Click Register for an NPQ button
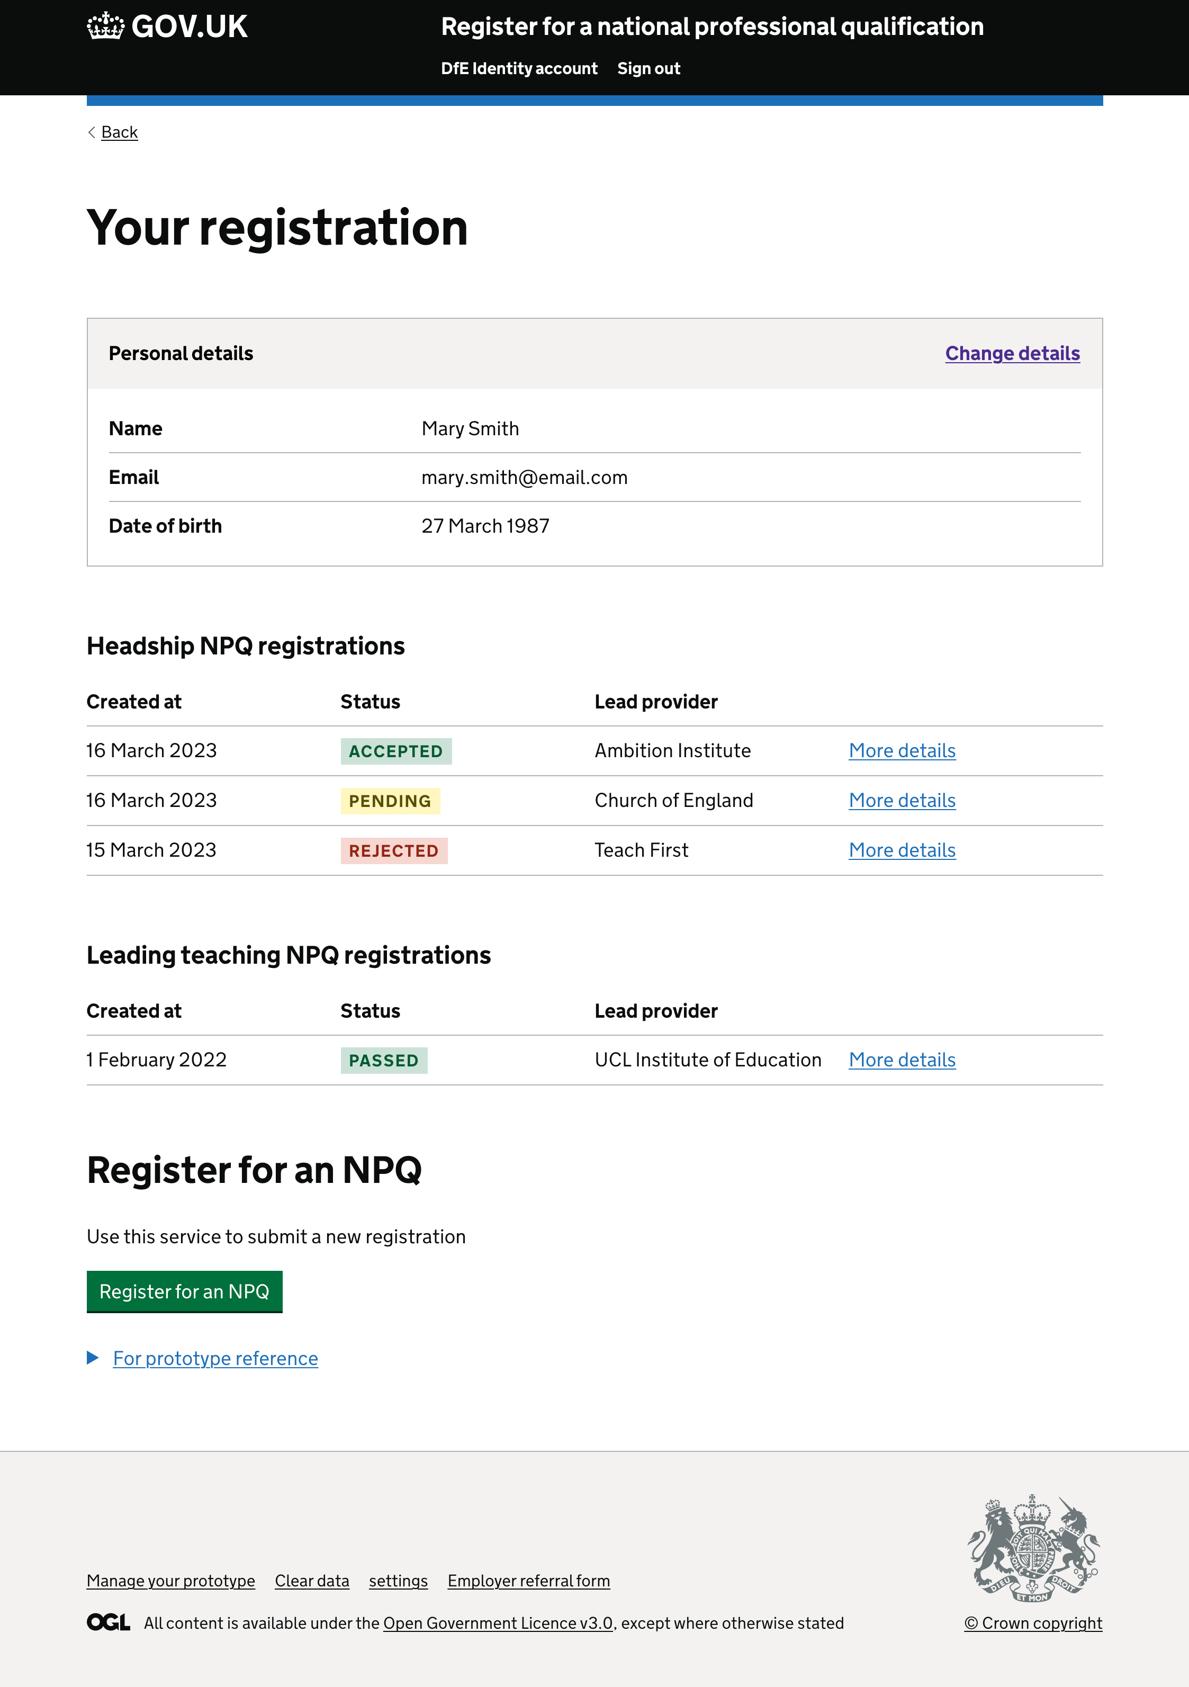 [x=184, y=1290]
